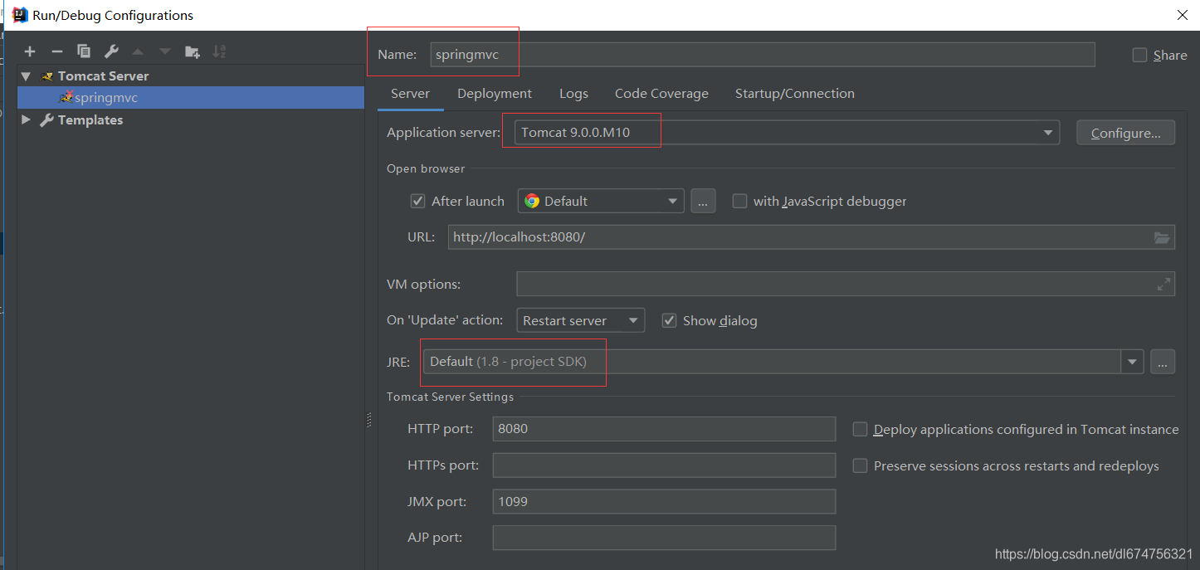
Task: Enable Preserve sessions across restarts and redeploys
Action: pos(860,465)
